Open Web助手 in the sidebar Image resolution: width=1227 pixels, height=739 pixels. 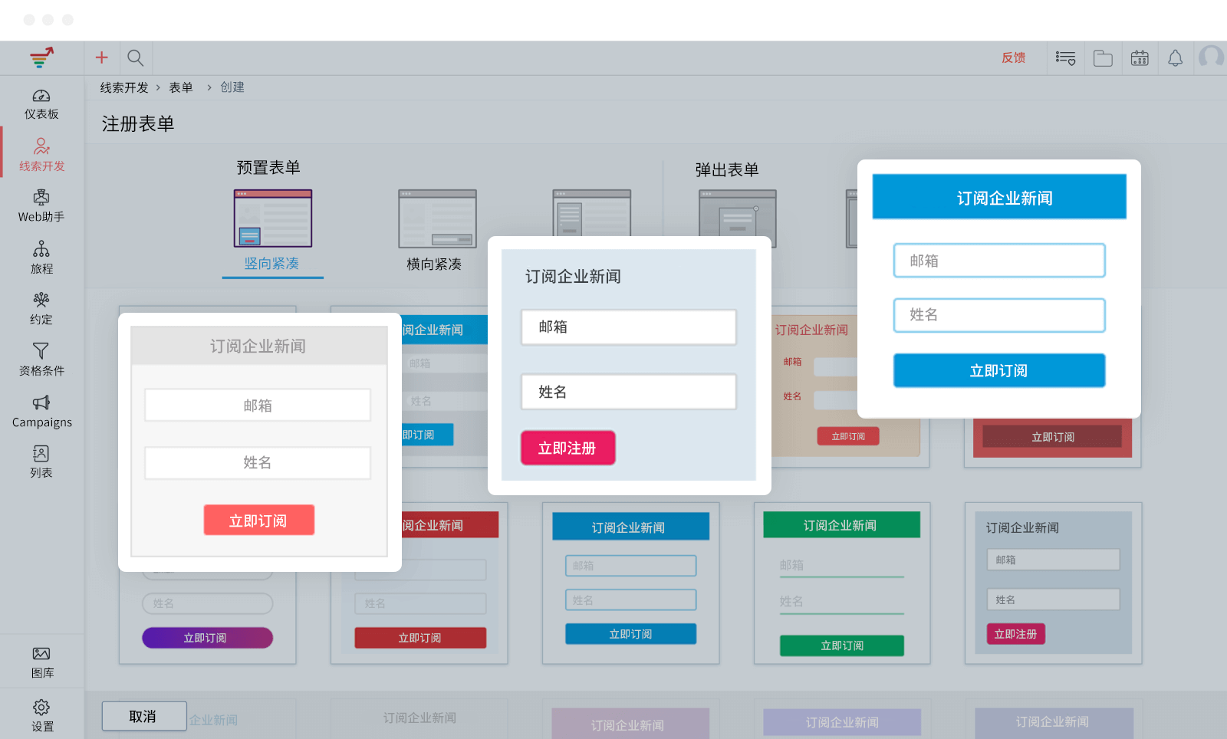[41, 206]
